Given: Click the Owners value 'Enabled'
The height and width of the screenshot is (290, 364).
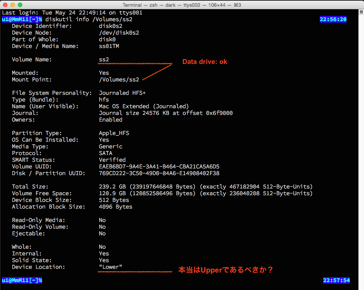Looking at the screenshot, I should (x=110, y=120).
